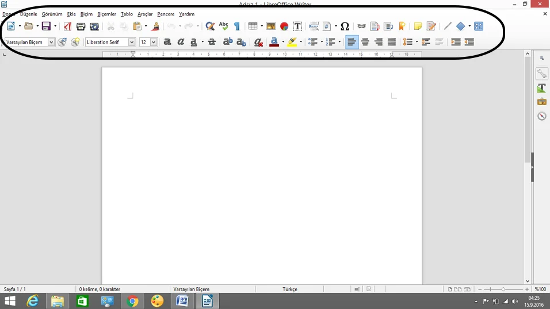The height and width of the screenshot is (309, 550).
Task: Align text right
Action: click(379, 42)
